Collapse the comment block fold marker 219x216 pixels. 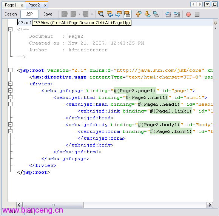10,29
